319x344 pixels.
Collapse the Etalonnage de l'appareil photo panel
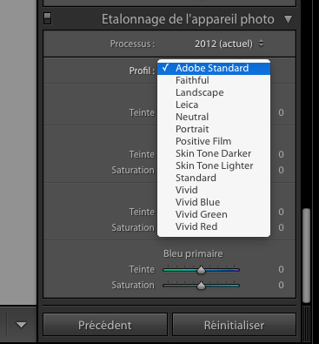[x=288, y=19]
